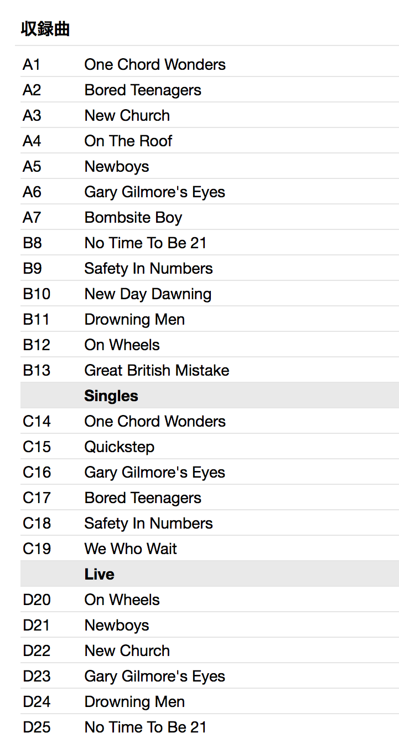
Task: Select the A2 Bored Teenagers track title
Action: click(142, 90)
